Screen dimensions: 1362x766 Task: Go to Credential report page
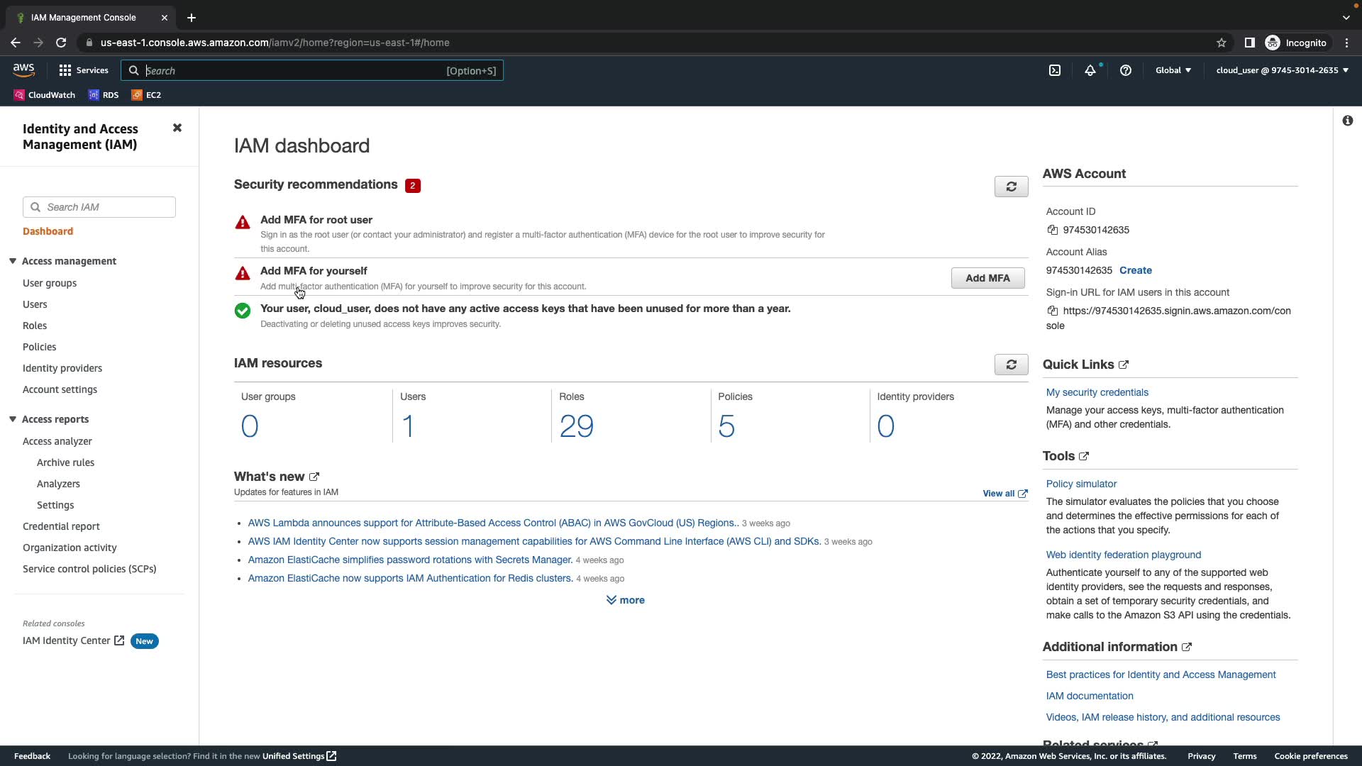61,526
